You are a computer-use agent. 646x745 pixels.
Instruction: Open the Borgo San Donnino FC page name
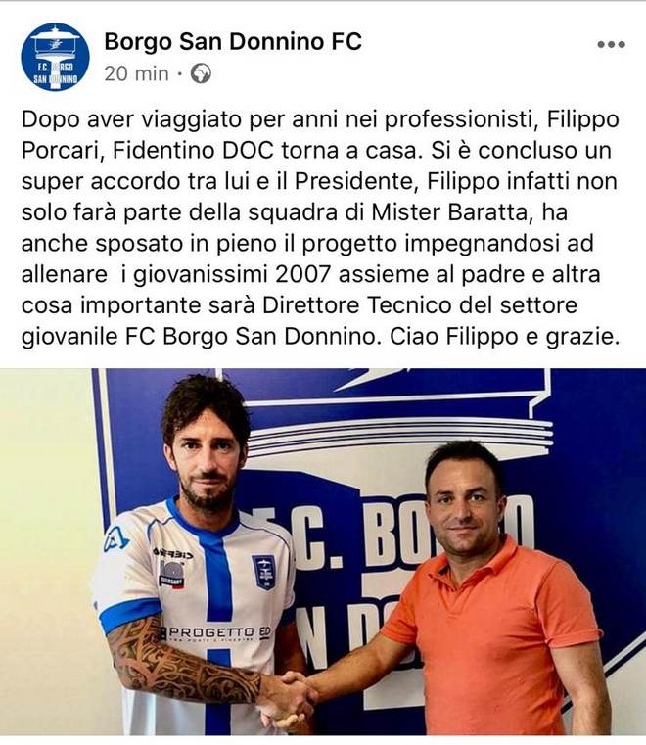coord(233,42)
